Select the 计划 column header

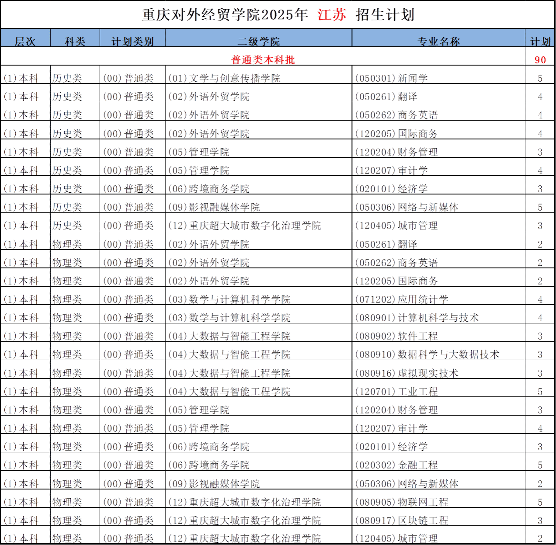pyautogui.click(x=540, y=41)
